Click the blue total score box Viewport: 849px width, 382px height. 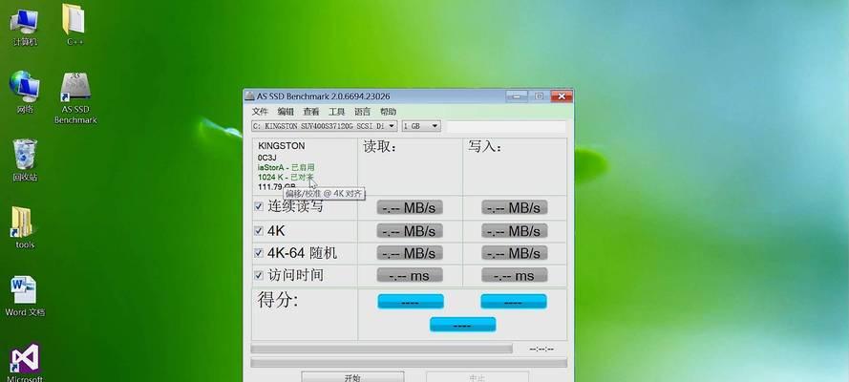pyautogui.click(x=462, y=324)
